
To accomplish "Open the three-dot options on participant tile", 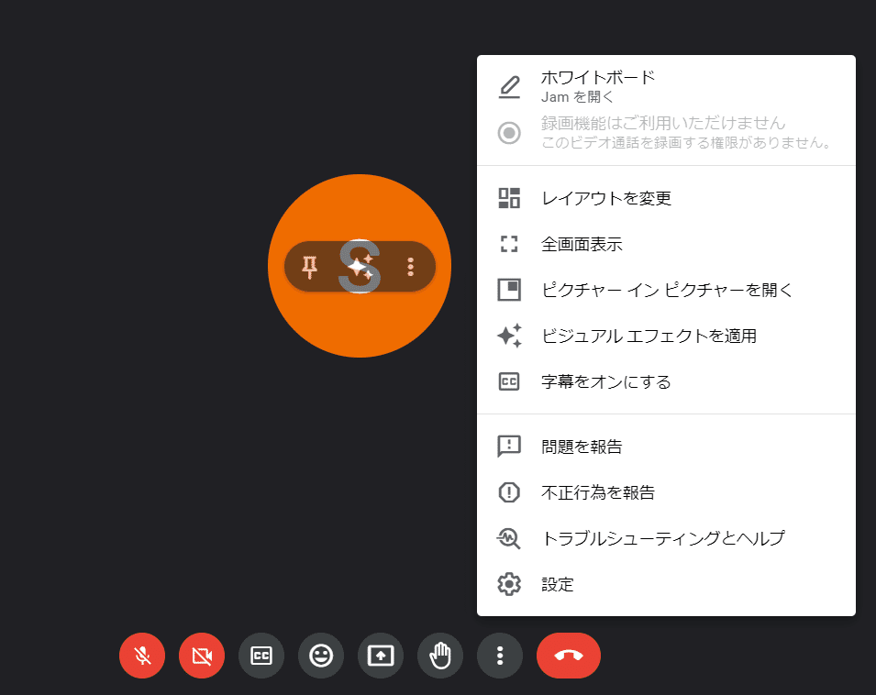I will pyautogui.click(x=411, y=267).
